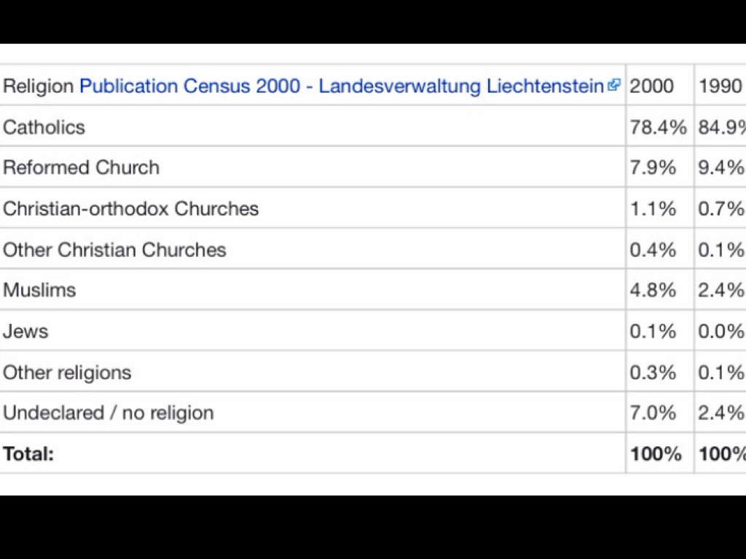This screenshot has height=559, width=746.
Task: Click the 1.1% Christian-orthodox value for 2000
Action: [653, 209]
